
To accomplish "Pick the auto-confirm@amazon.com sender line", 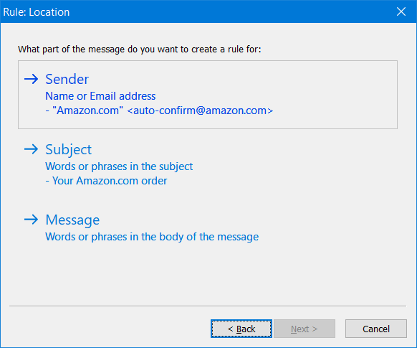I will click(159, 110).
